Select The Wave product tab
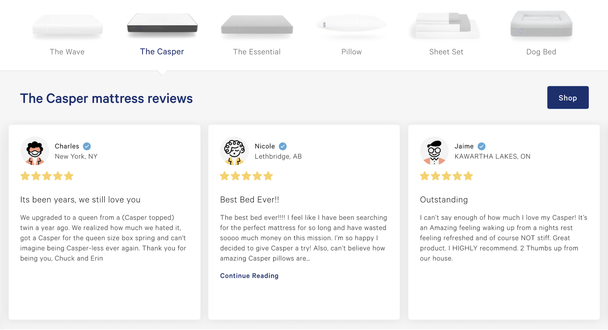This screenshot has height=330, width=608. click(67, 52)
